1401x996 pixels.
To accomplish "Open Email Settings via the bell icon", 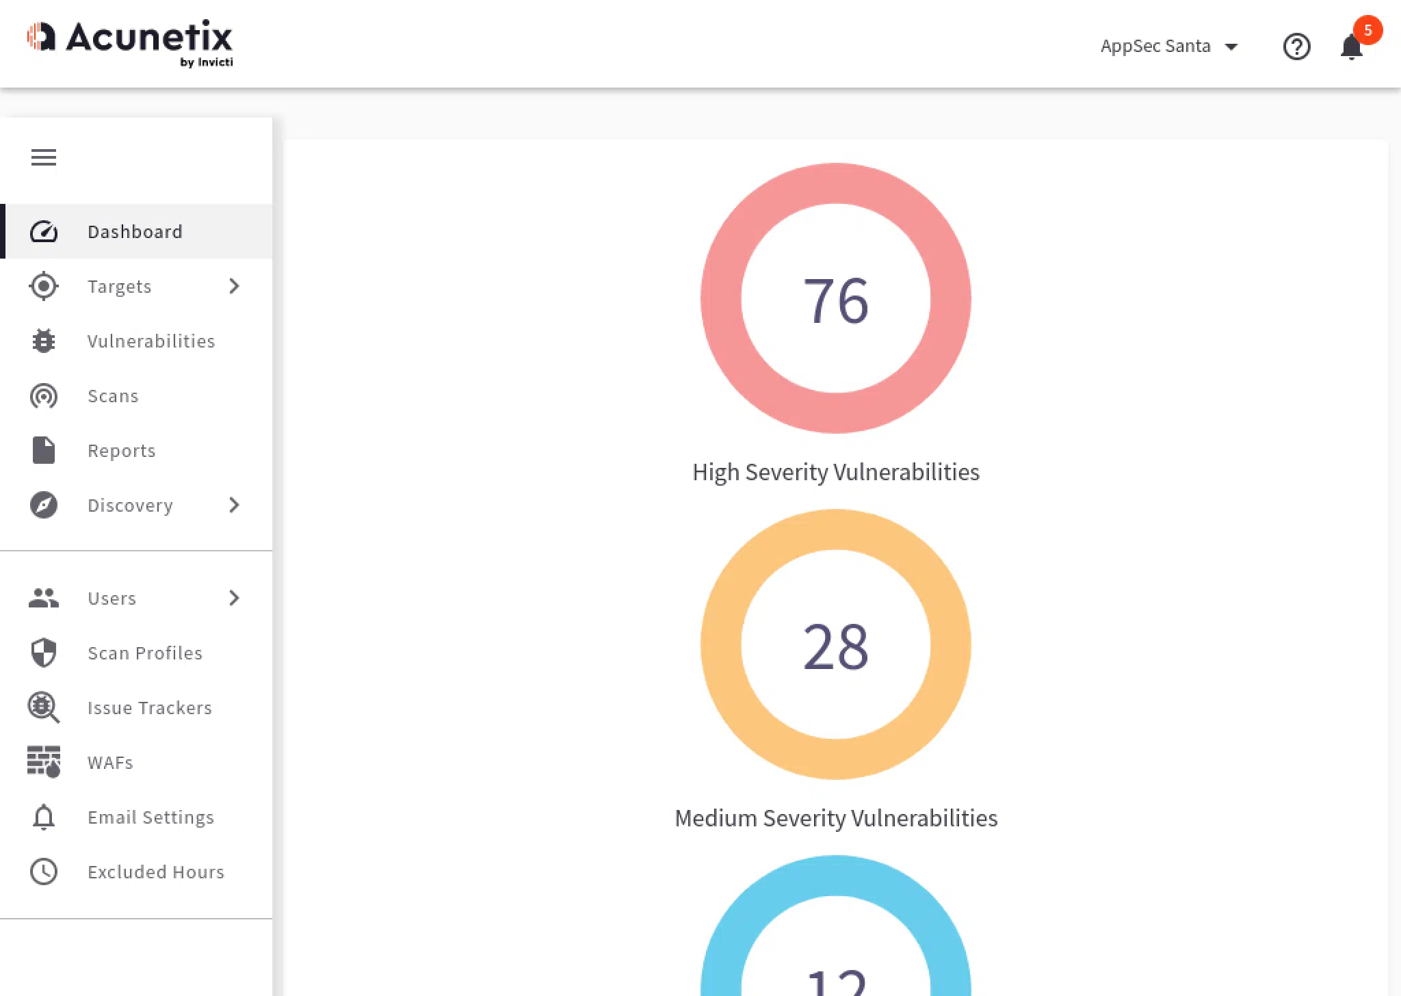I will click(44, 817).
